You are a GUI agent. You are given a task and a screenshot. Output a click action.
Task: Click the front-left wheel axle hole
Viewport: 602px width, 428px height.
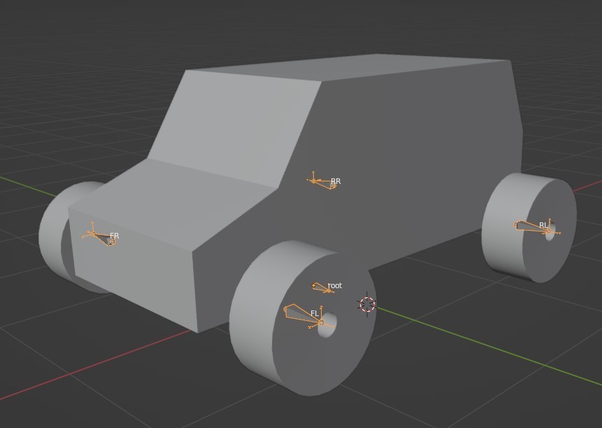(x=327, y=324)
